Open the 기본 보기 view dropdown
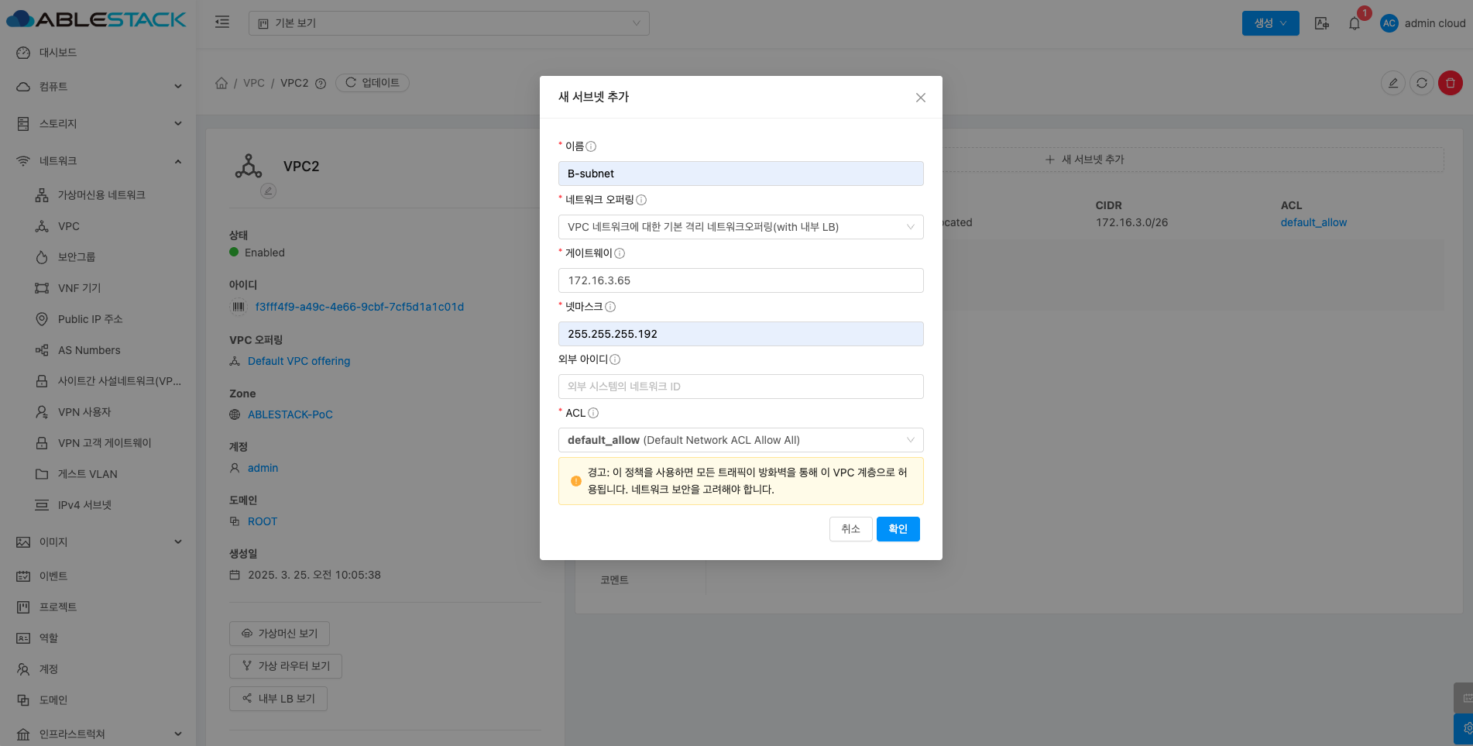This screenshot has width=1473, height=746. (449, 23)
